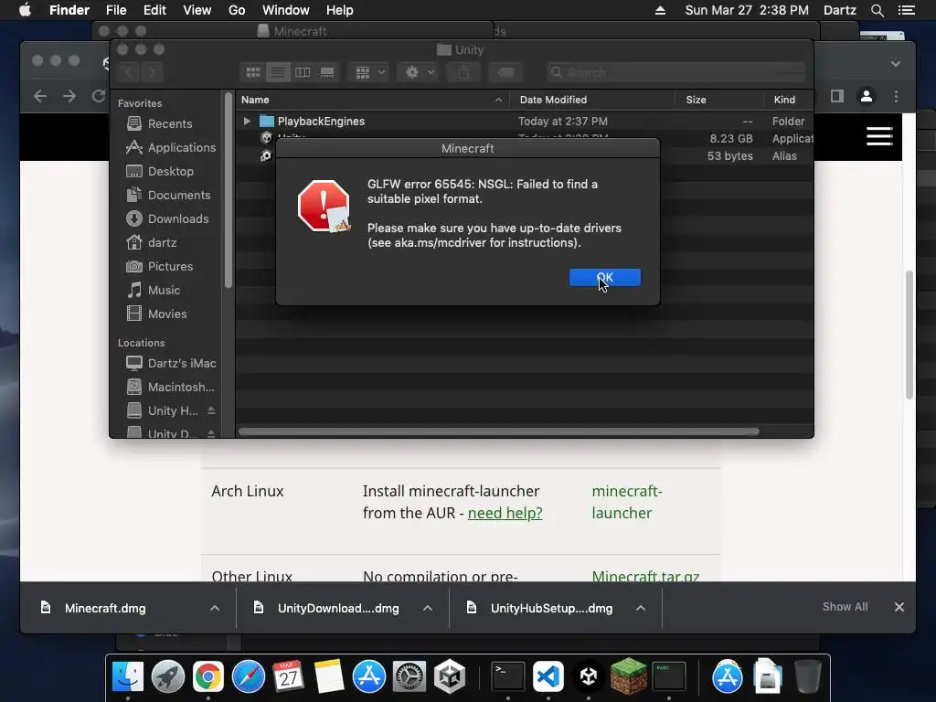Go forward in Unity Finder window

pos(153,72)
